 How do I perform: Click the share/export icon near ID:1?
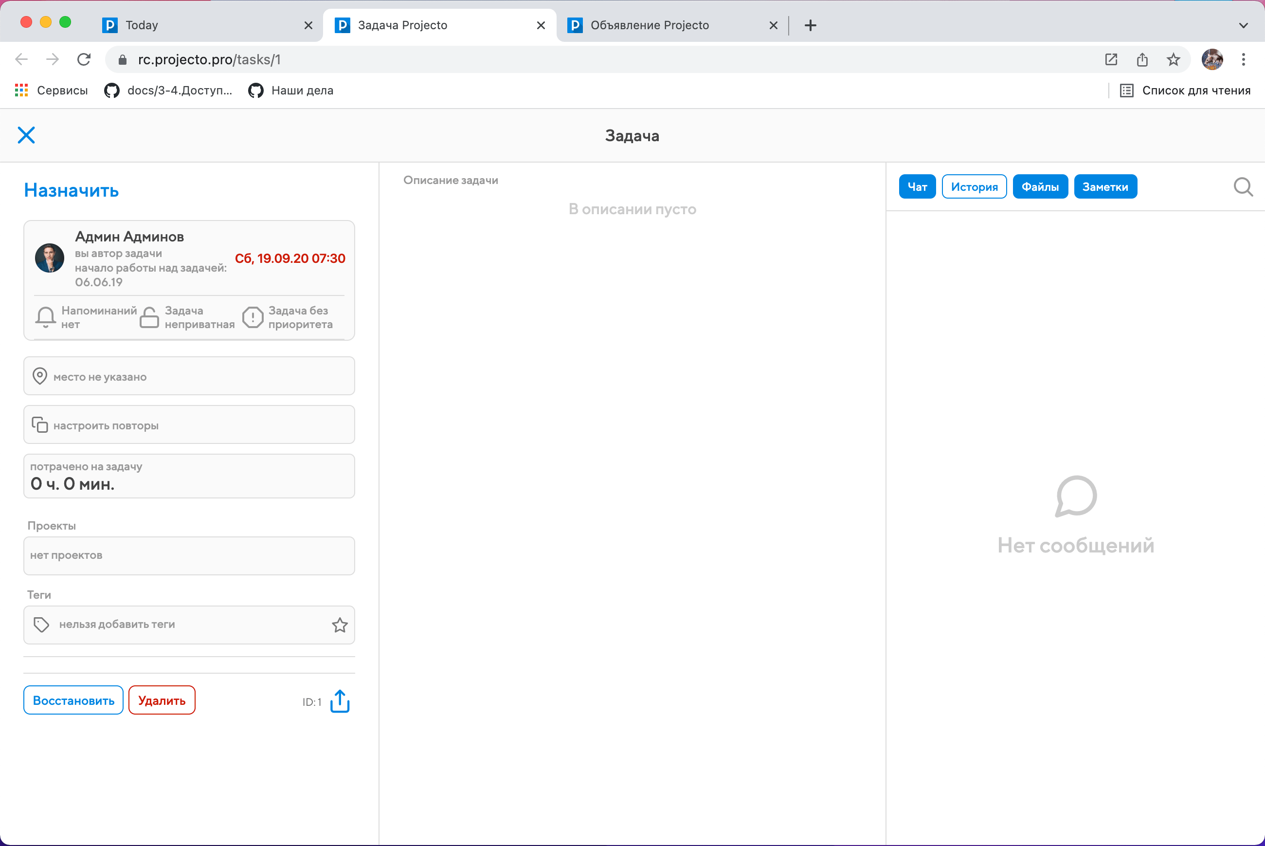pos(340,701)
